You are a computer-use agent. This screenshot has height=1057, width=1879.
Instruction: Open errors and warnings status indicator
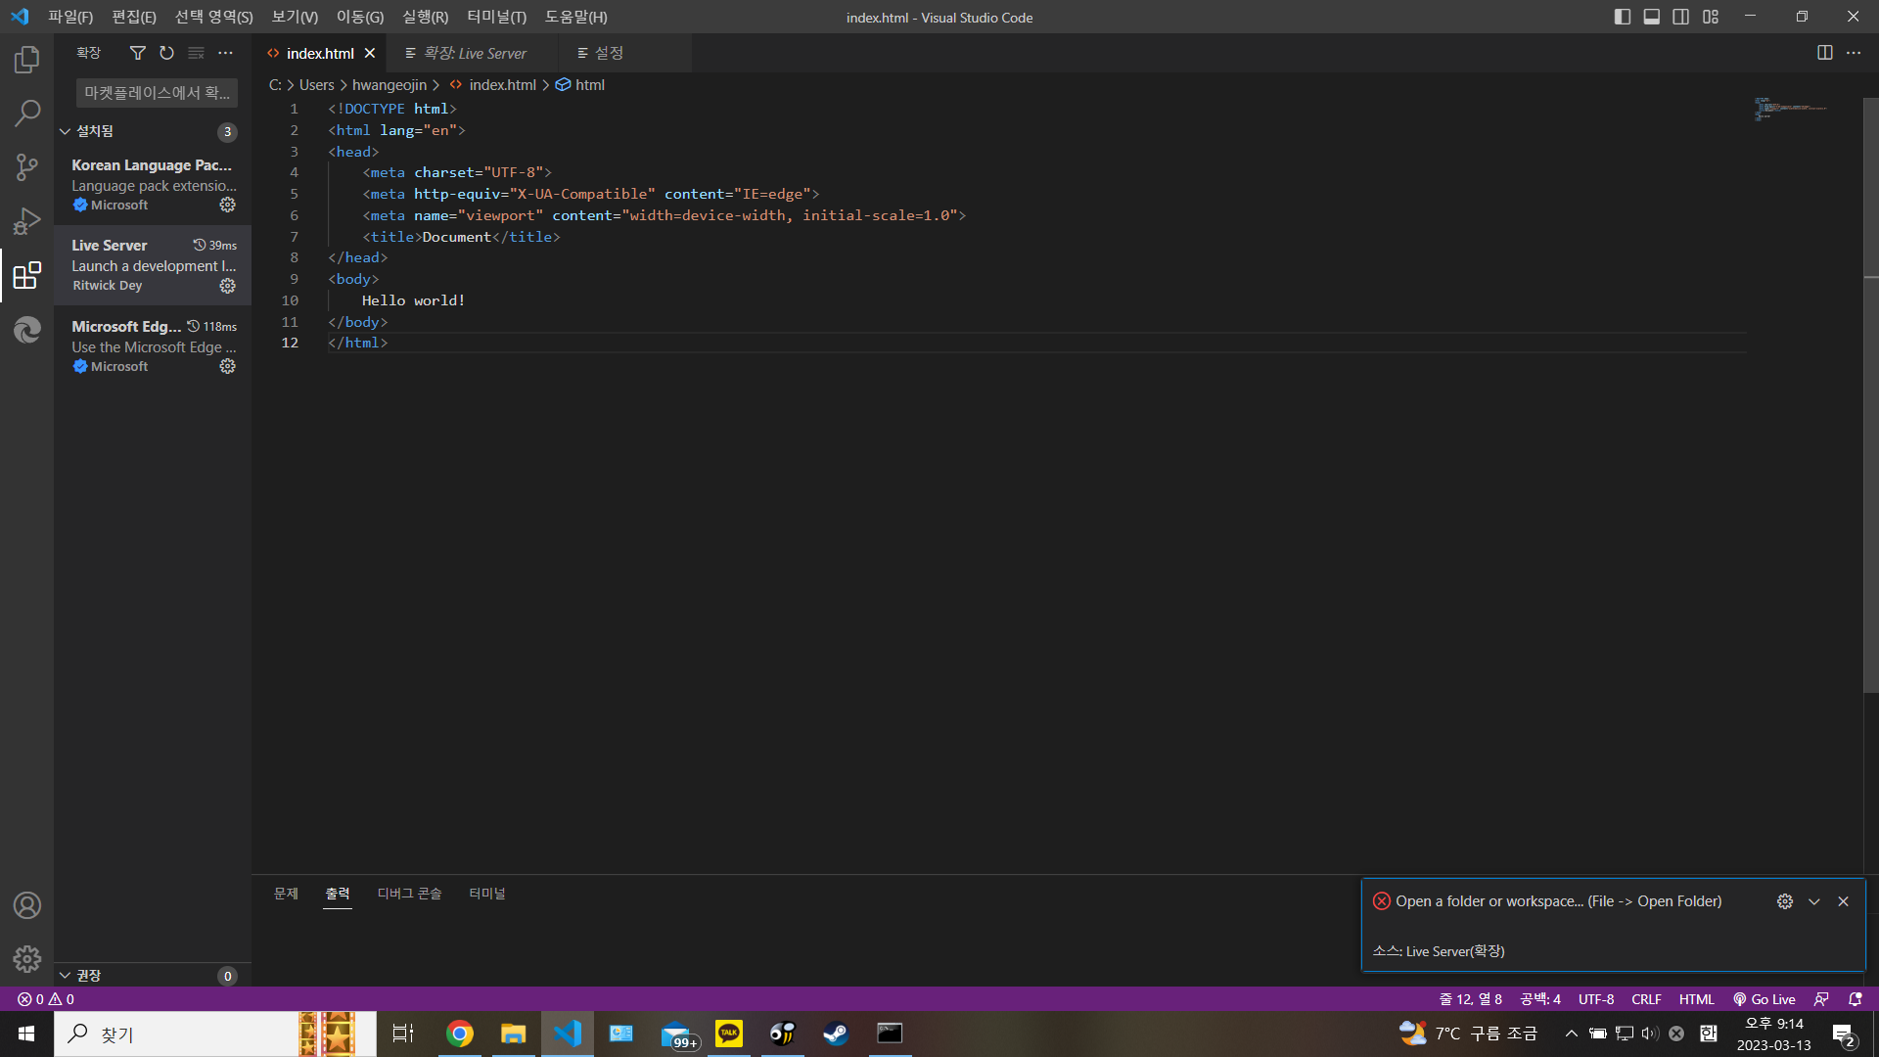tap(45, 999)
